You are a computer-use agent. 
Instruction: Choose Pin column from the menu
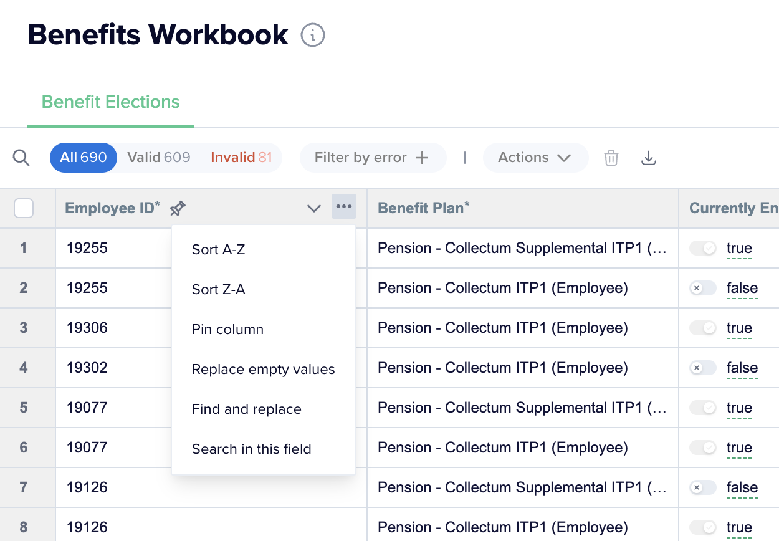point(227,330)
